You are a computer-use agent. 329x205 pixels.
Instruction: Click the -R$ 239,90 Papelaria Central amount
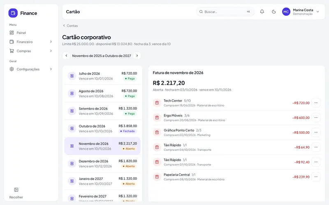pos(301,177)
